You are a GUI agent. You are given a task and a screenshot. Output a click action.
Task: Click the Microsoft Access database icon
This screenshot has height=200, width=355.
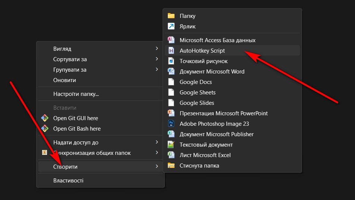click(x=171, y=40)
